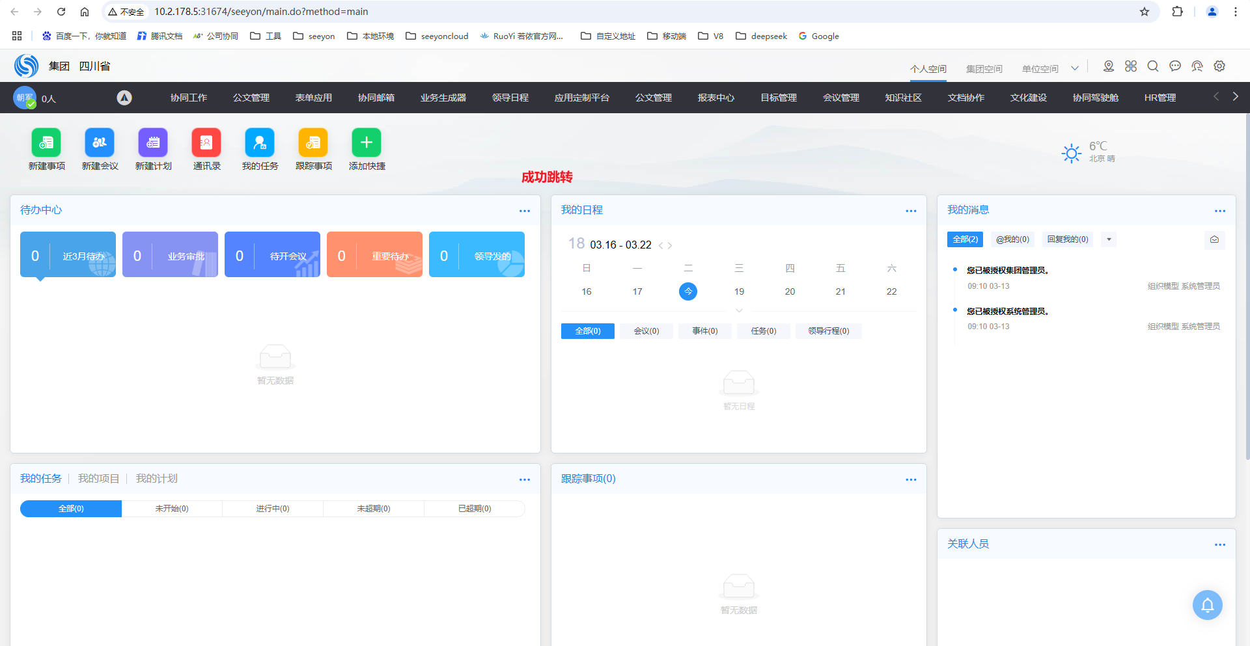The height and width of the screenshot is (646, 1250).
Task: Open the search magnifier in header
Action: point(1152,66)
